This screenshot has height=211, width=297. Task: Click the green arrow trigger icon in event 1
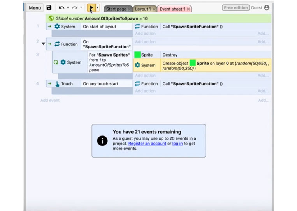click(x=49, y=27)
